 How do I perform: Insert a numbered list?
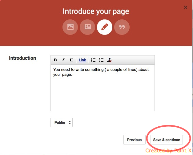pos(94,60)
